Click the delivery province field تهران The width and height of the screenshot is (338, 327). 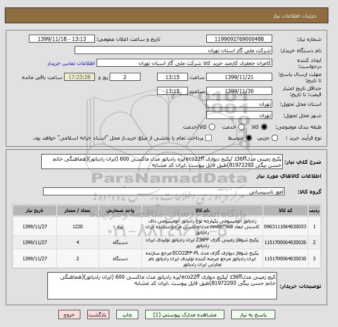point(239,104)
